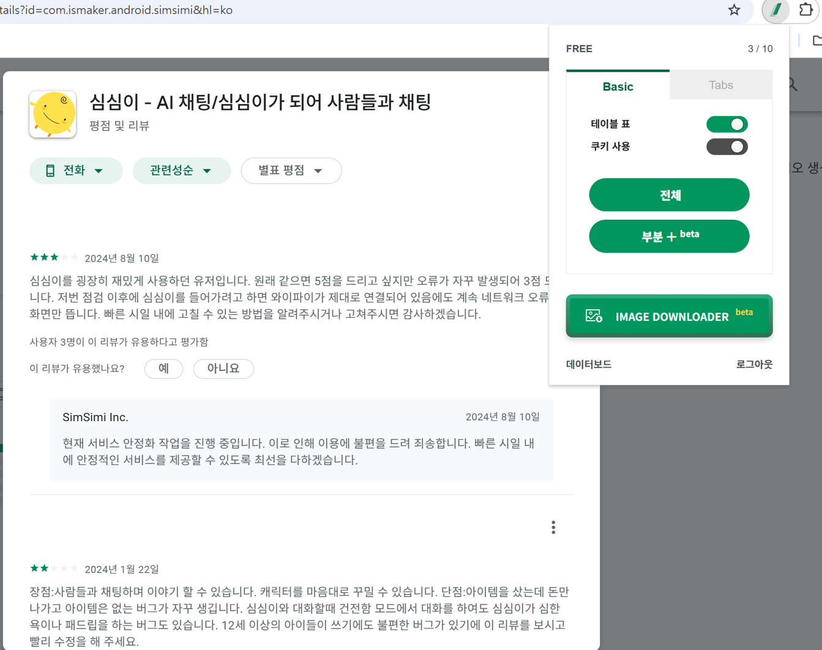The width and height of the screenshot is (822, 650).
Task: Toggle the 테이블 표 switch
Action: tap(727, 124)
